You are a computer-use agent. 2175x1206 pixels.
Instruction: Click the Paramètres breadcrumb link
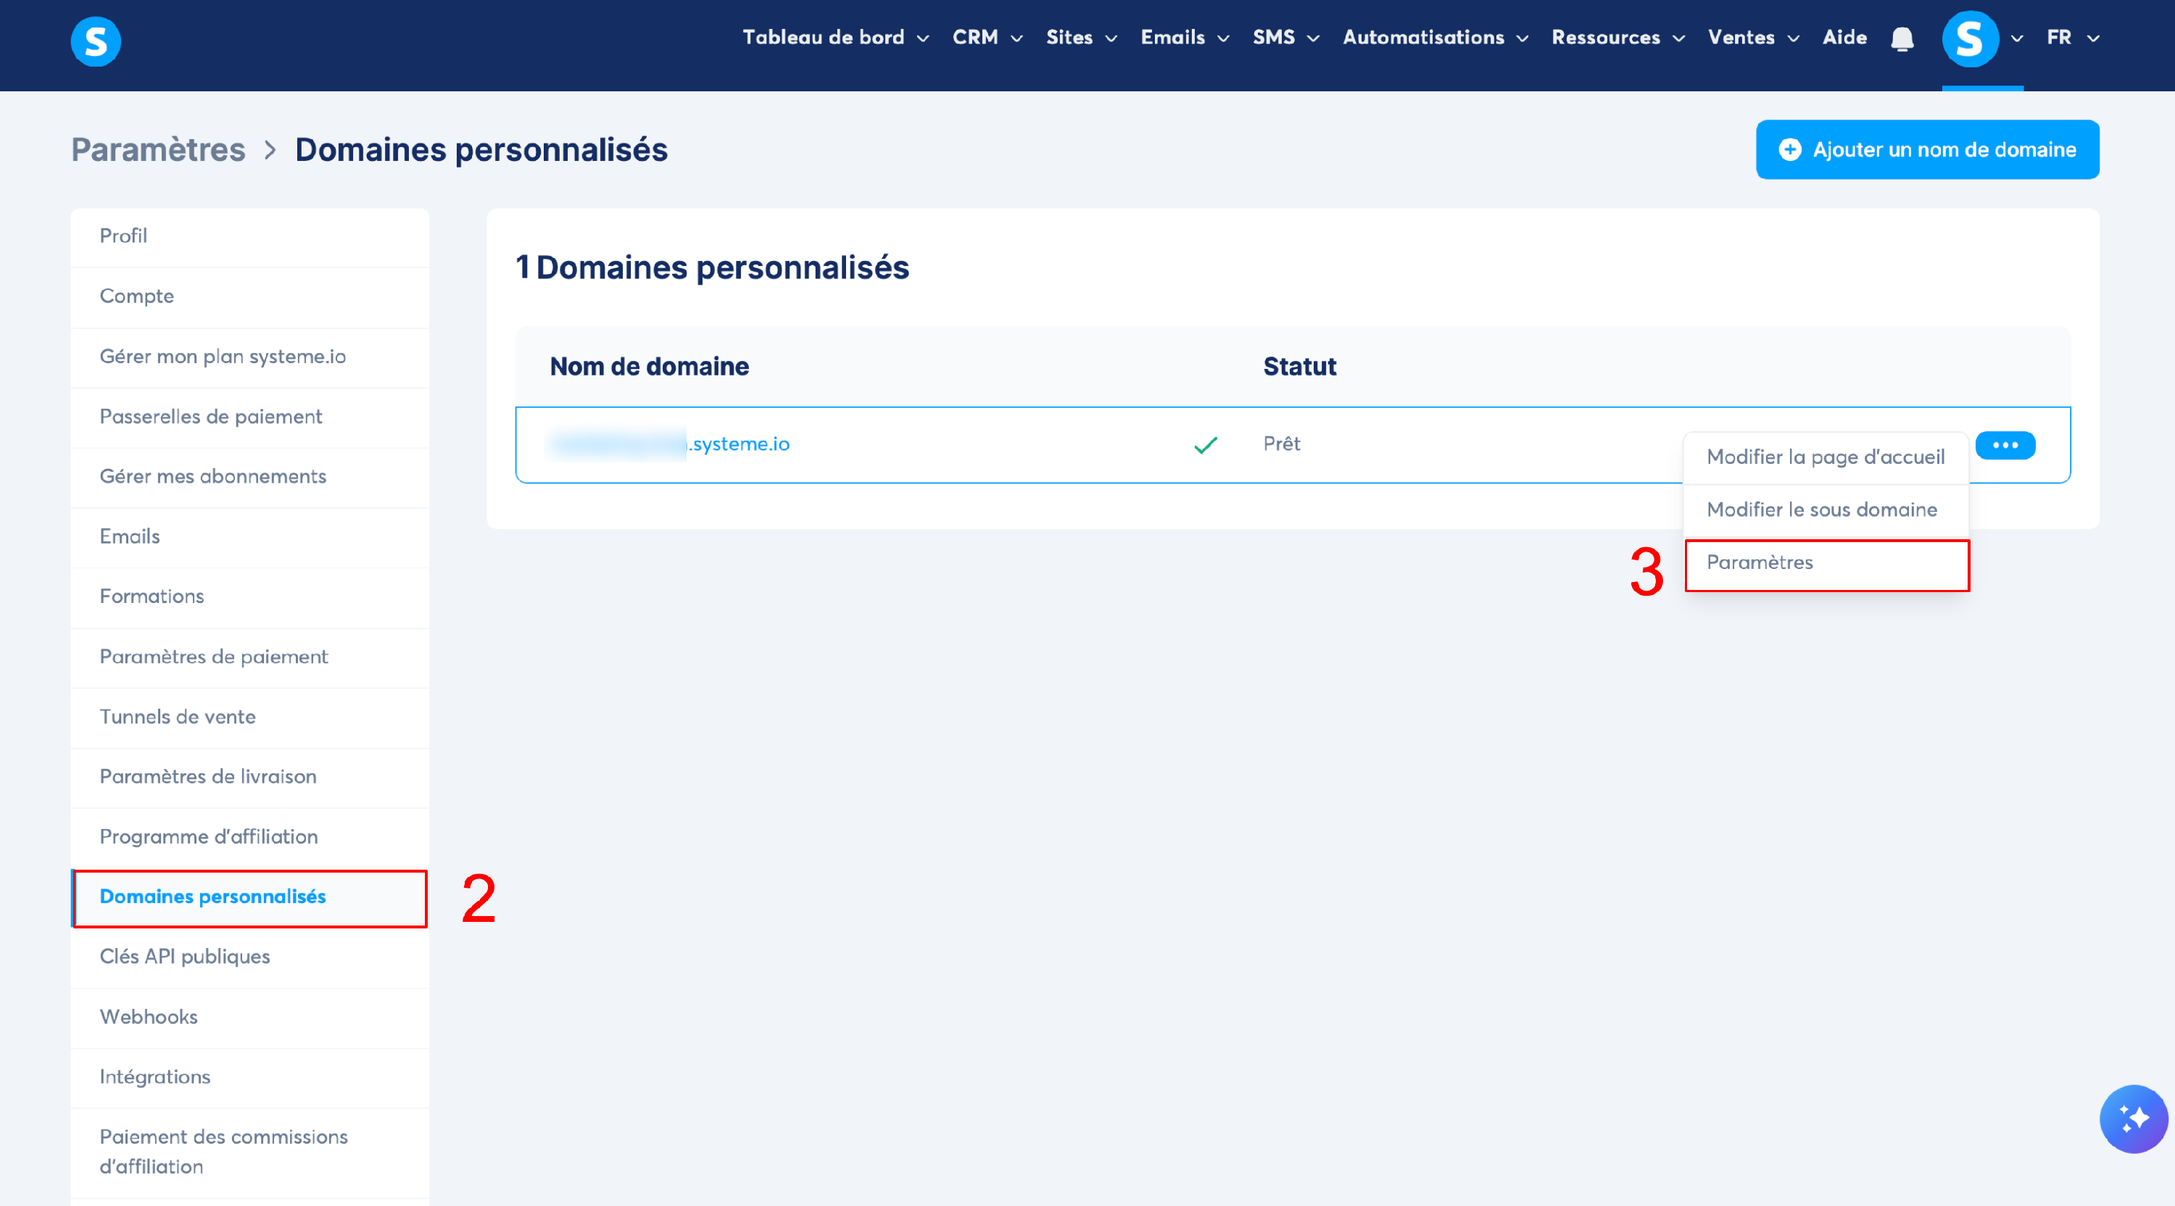point(158,150)
